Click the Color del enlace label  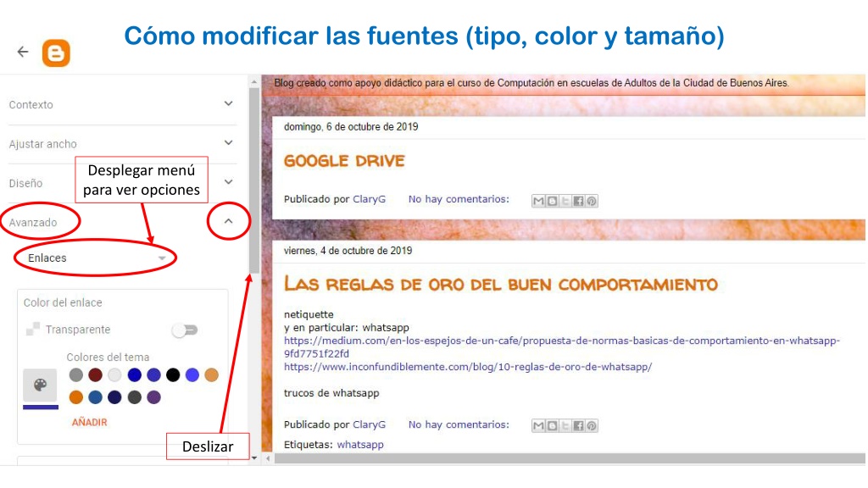[63, 302]
